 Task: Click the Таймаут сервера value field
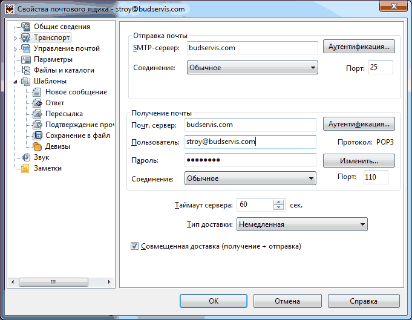[x=255, y=204]
